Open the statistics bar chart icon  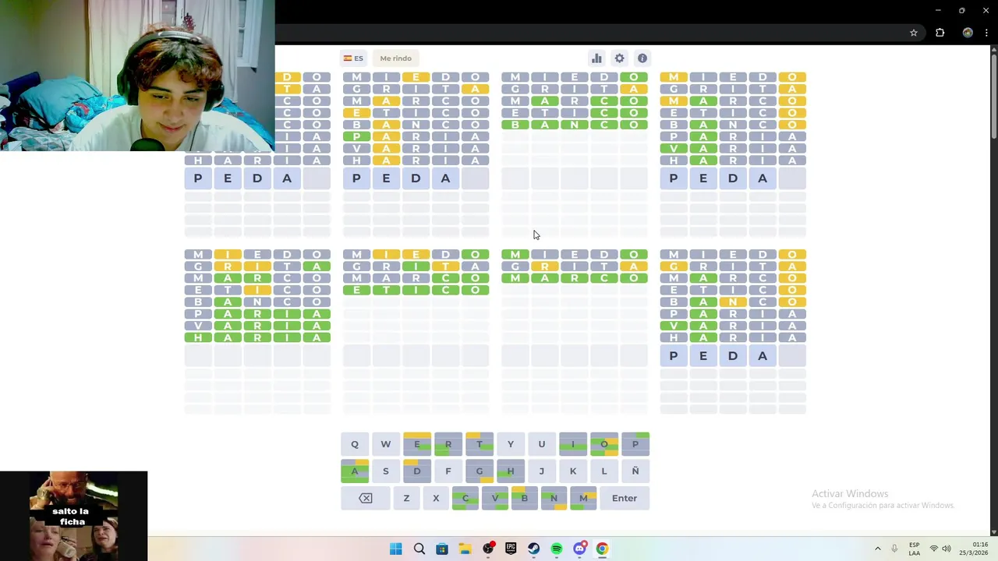[x=596, y=58]
